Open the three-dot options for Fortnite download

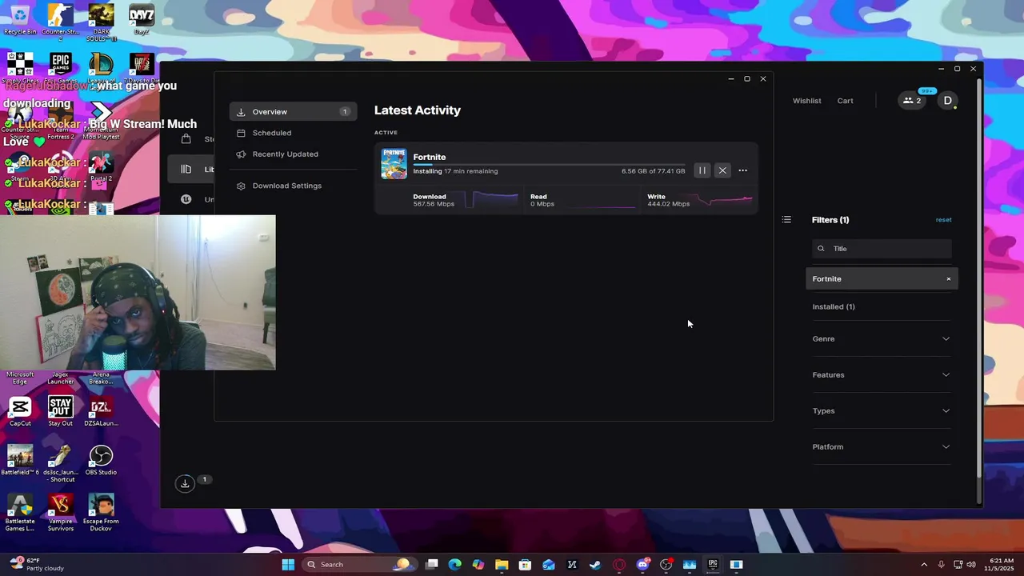click(742, 170)
